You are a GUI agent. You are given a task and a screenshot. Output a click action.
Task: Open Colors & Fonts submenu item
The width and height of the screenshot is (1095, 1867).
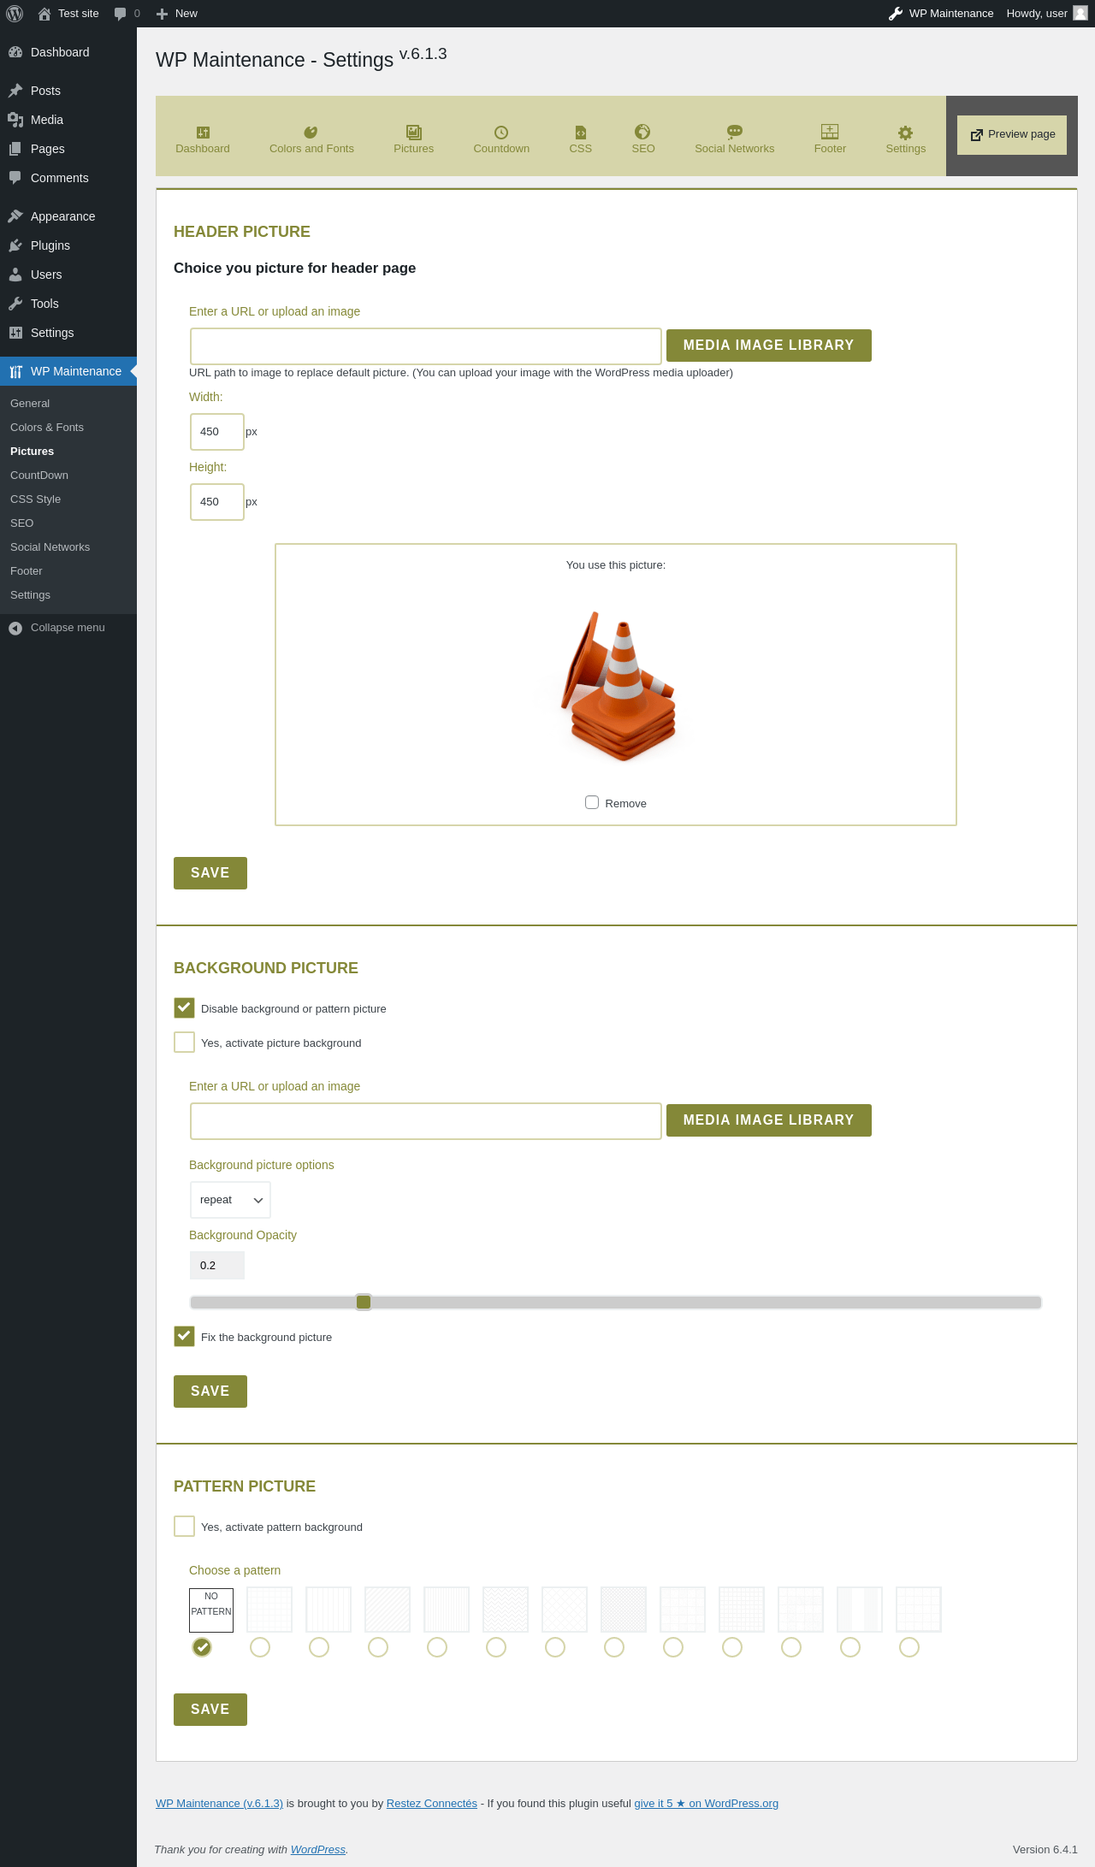47,428
